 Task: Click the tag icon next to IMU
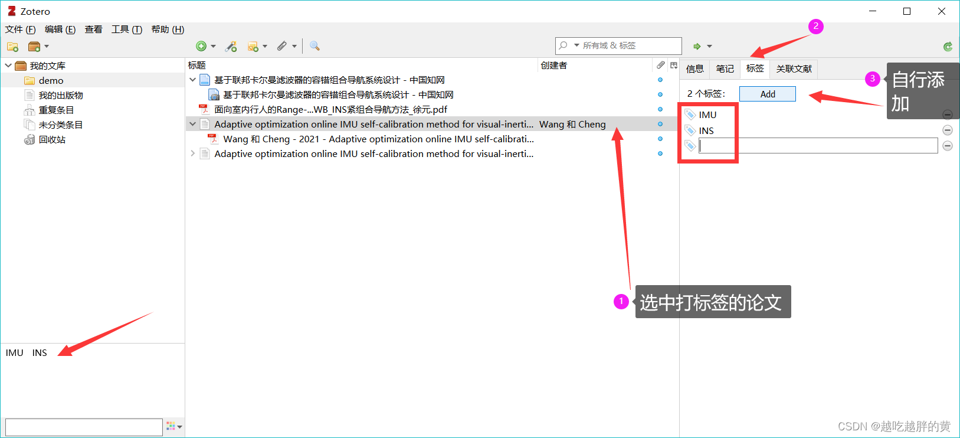pyautogui.click(x=690, y=115)
